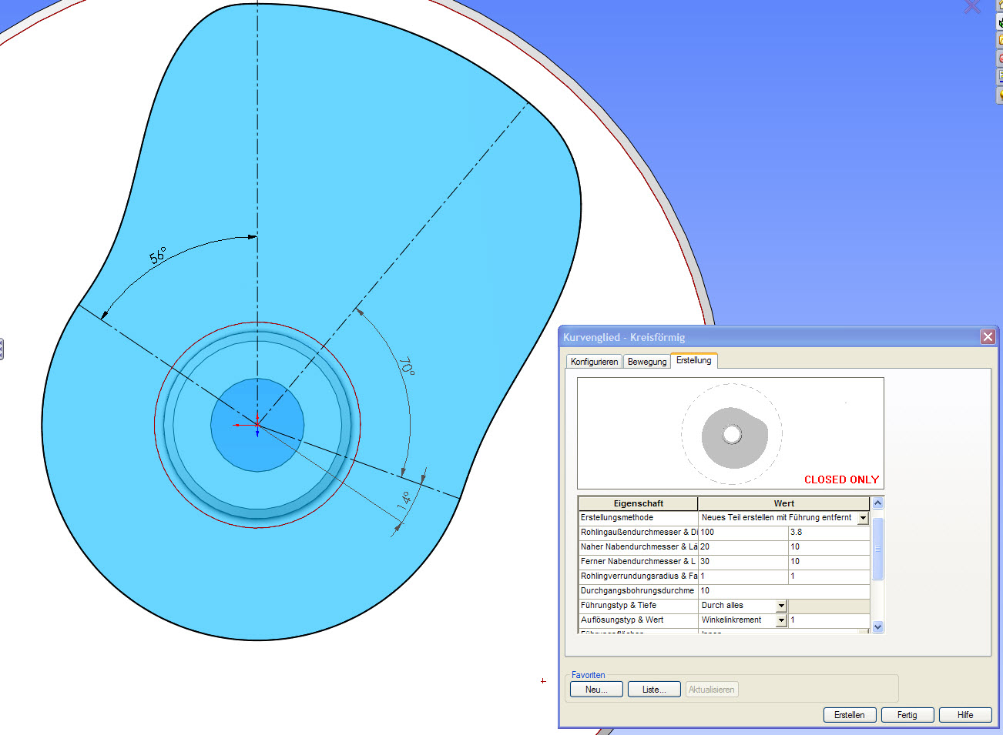Click the property table scroll-up arrow
This screenshot has height=735, width=1003.
(x=877, y=503)
